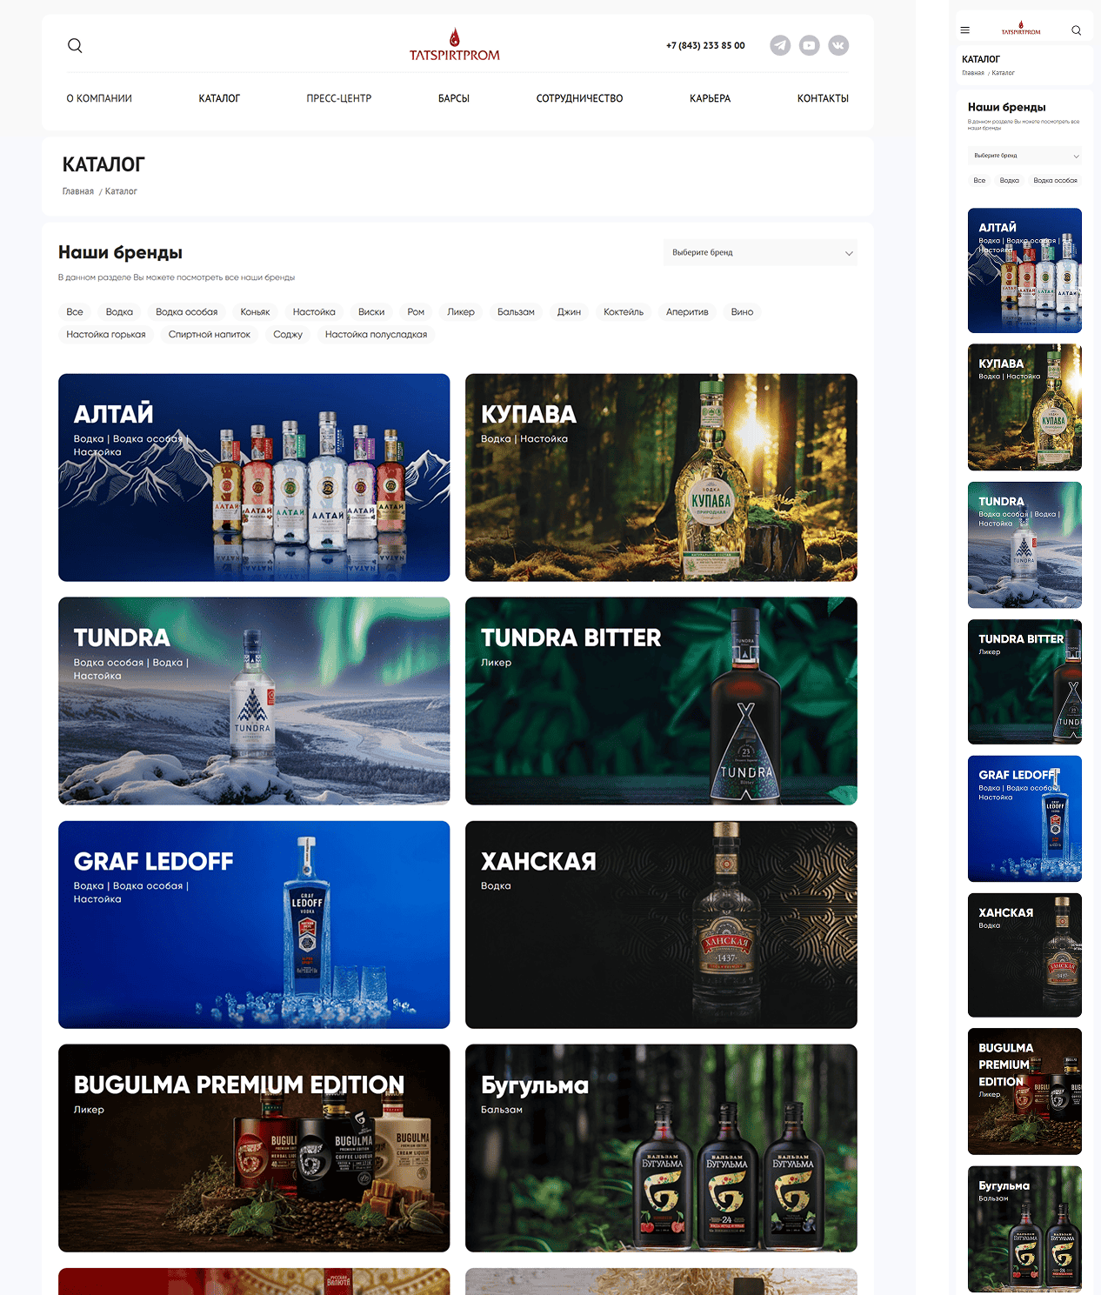Open the TUNDRA BITTER brand card
This screenshot has height=1295, width=1101.
[661, 701]
